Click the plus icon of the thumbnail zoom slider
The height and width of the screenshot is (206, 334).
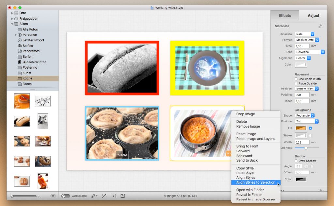tap(39, 196)
